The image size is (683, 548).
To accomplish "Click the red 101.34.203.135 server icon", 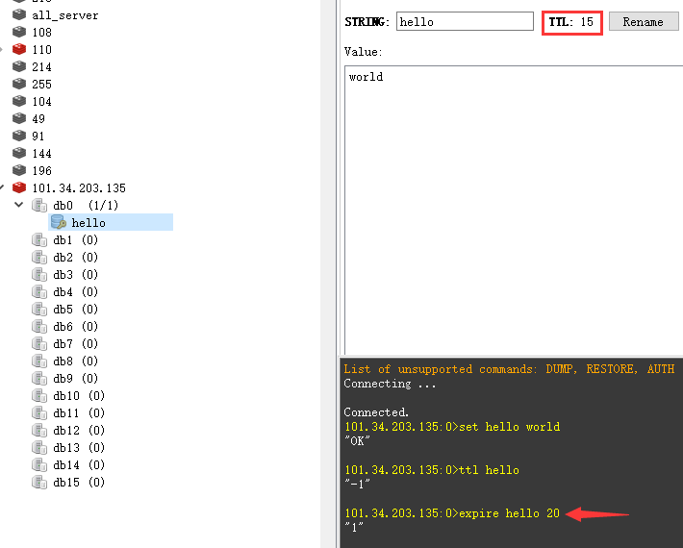I will 19,187.
